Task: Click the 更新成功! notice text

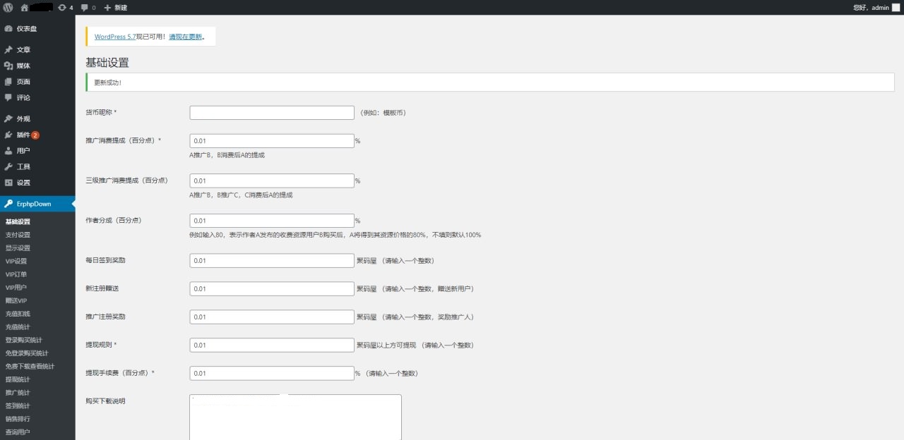Action: pyautogui.click(x=108, y=82)
